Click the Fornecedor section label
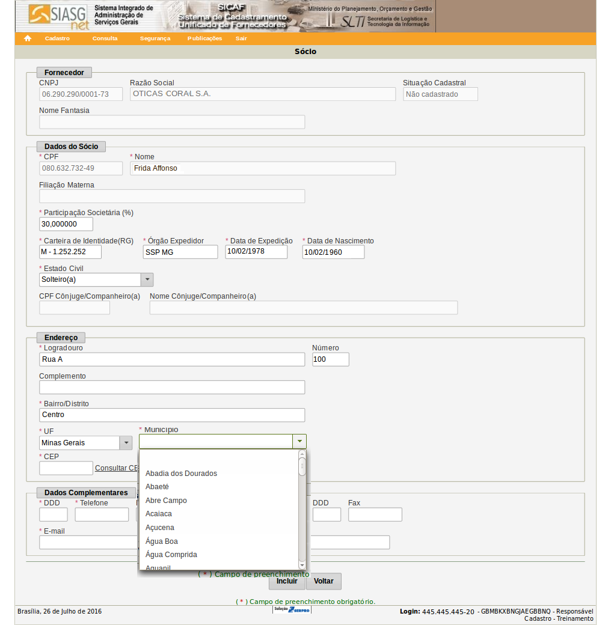611x625 pixels. point(64,73)
